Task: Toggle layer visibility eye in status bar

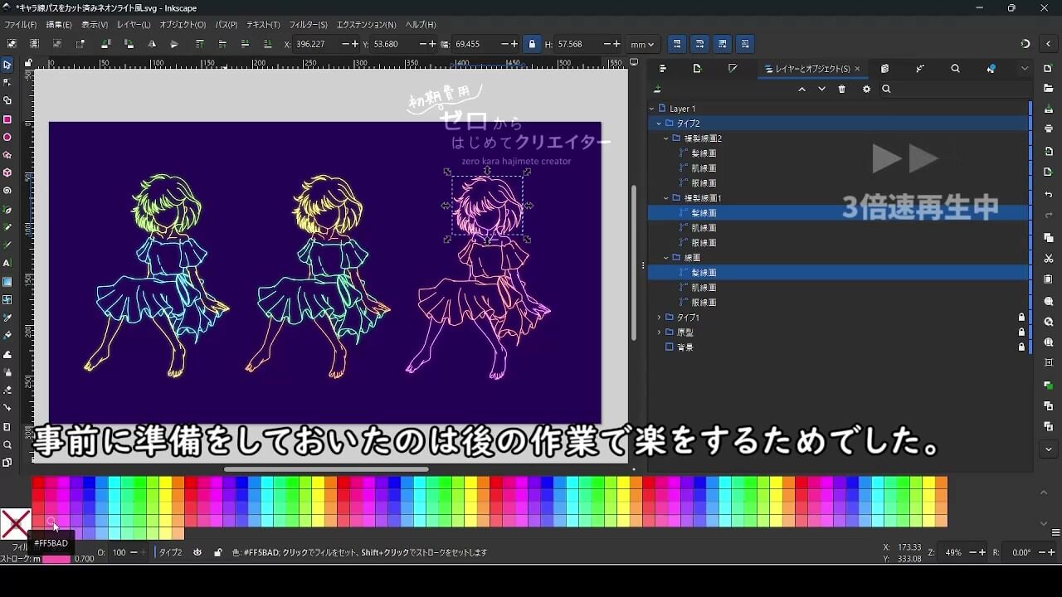Action: (197, 552)
